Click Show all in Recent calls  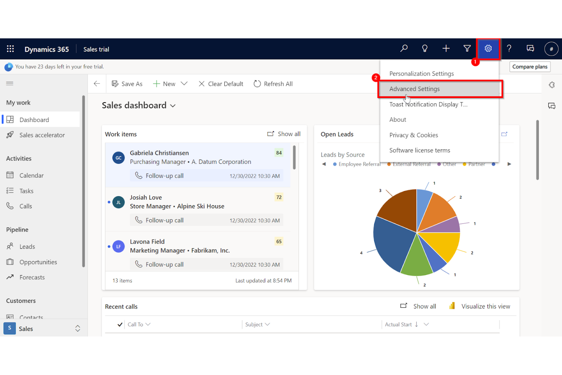click(x=418, y=306)
